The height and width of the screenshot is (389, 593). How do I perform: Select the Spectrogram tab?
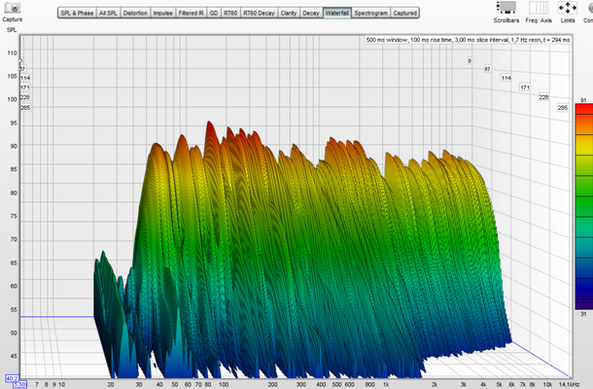(371, 13)
